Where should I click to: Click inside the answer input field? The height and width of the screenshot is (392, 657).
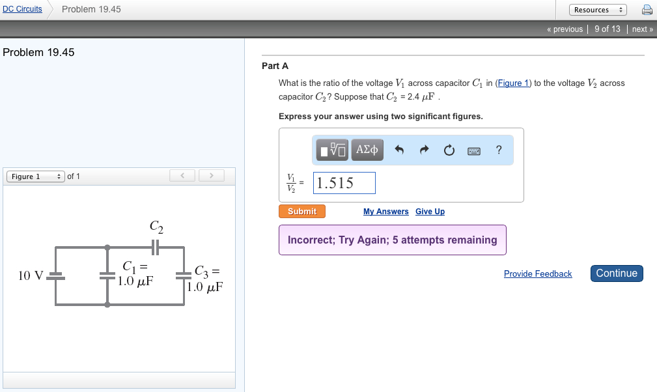(x=344, y=183)
